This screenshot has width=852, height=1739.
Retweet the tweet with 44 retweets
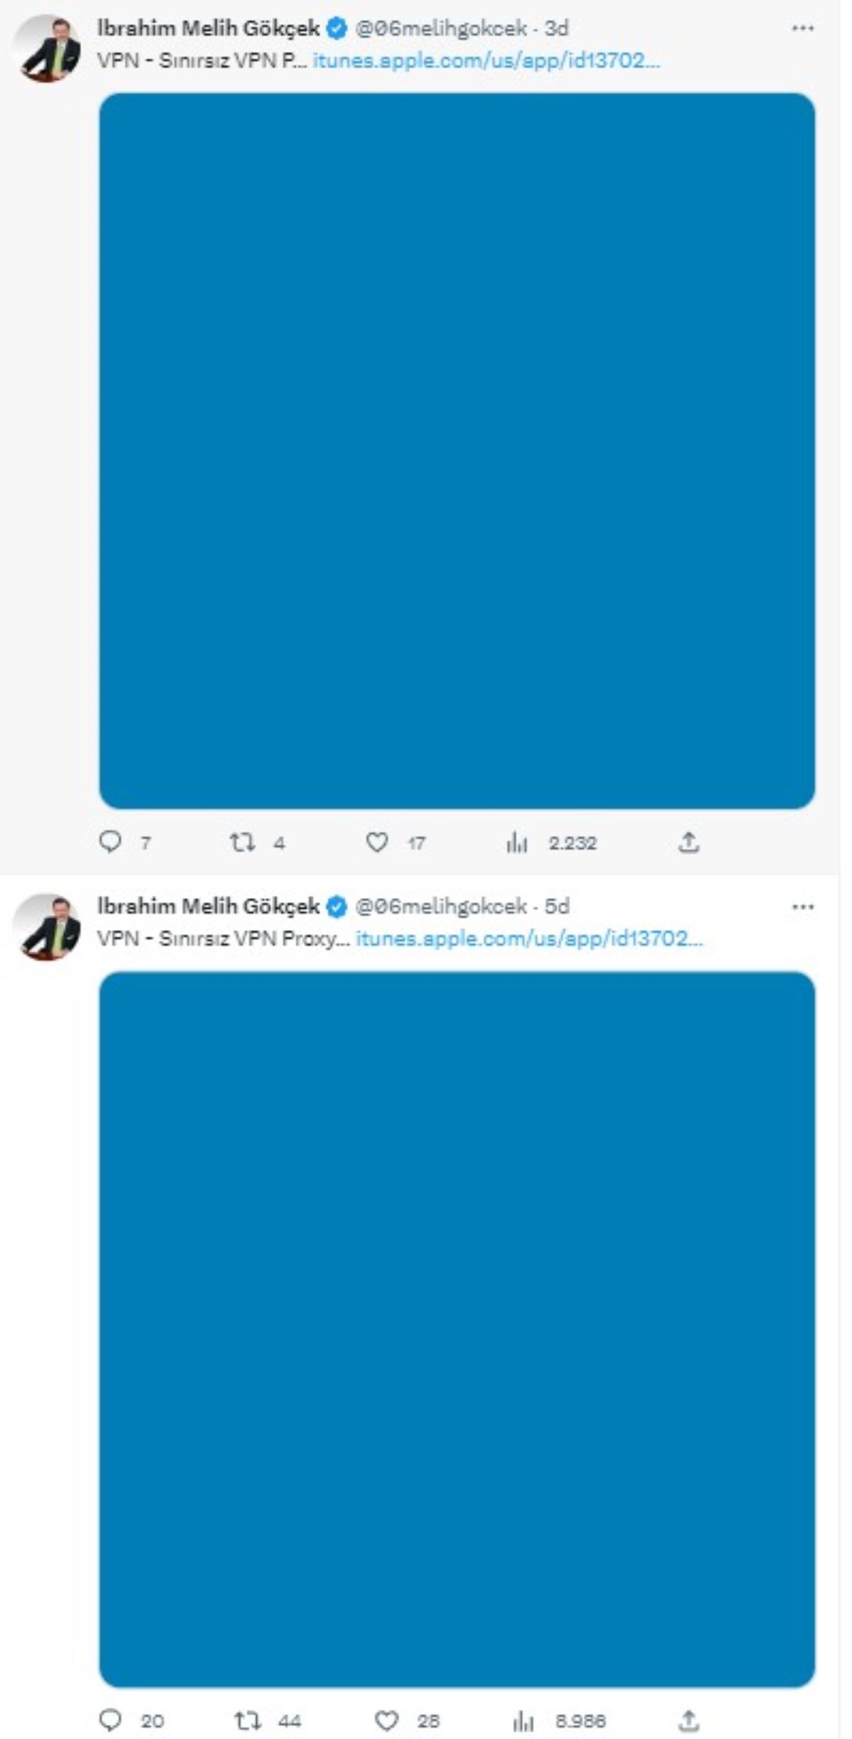[247, 1721]
